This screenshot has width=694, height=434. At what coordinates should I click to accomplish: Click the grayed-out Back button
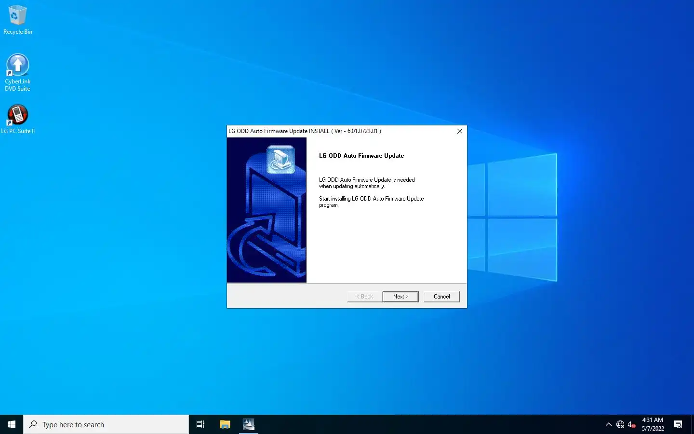pyautogui.click(x=364, y=297)
